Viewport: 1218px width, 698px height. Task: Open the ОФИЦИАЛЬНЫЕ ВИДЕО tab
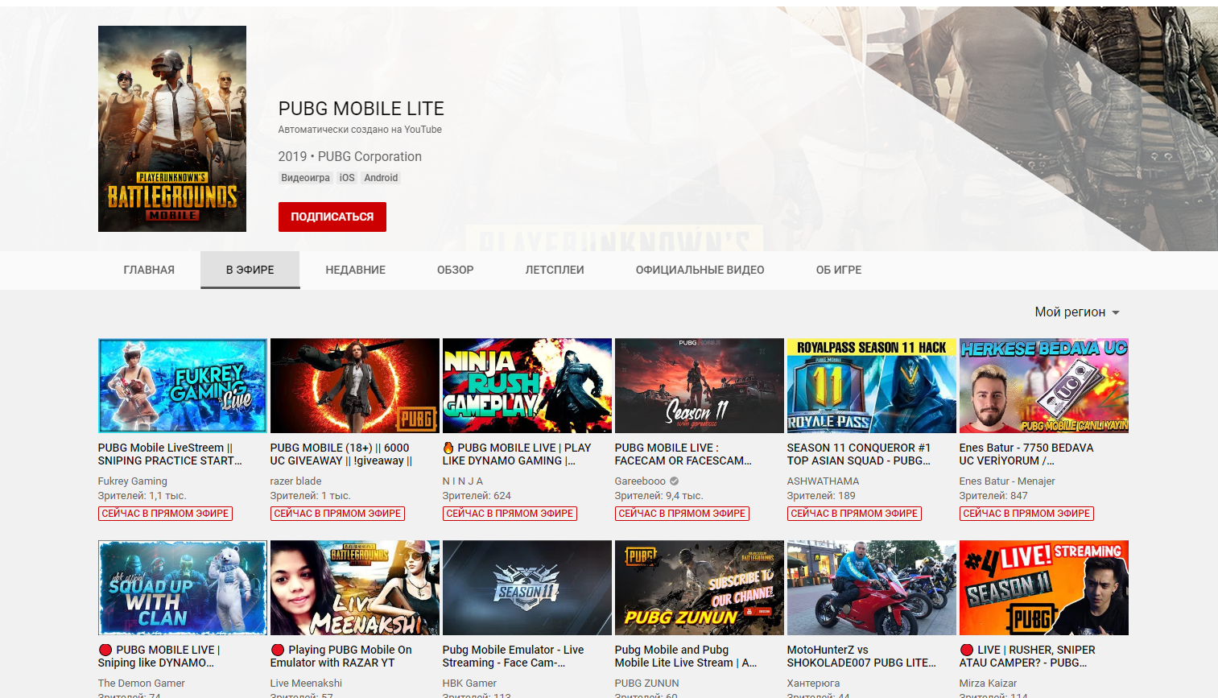pyautogui.click(x=700, y=270)
